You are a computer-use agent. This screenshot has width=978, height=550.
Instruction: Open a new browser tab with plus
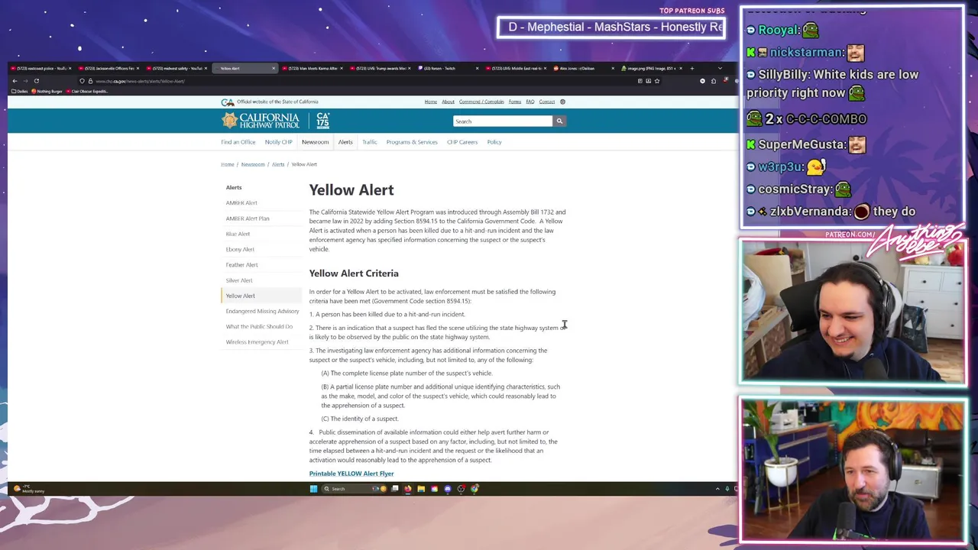692,69
